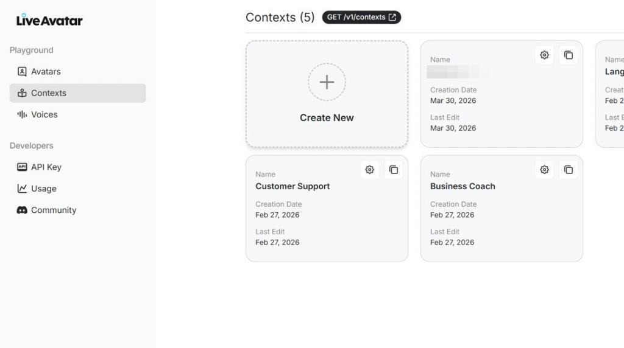624x348 pixels.
Task: Click the plus icon to create context
Action: coord(327,82)
